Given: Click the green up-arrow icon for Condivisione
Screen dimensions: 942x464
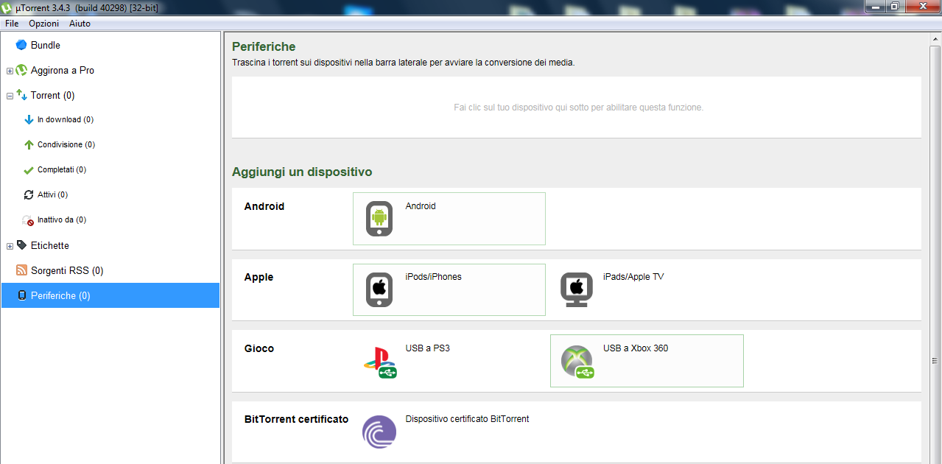Looking at the screenshot, I should coord(29,145).
